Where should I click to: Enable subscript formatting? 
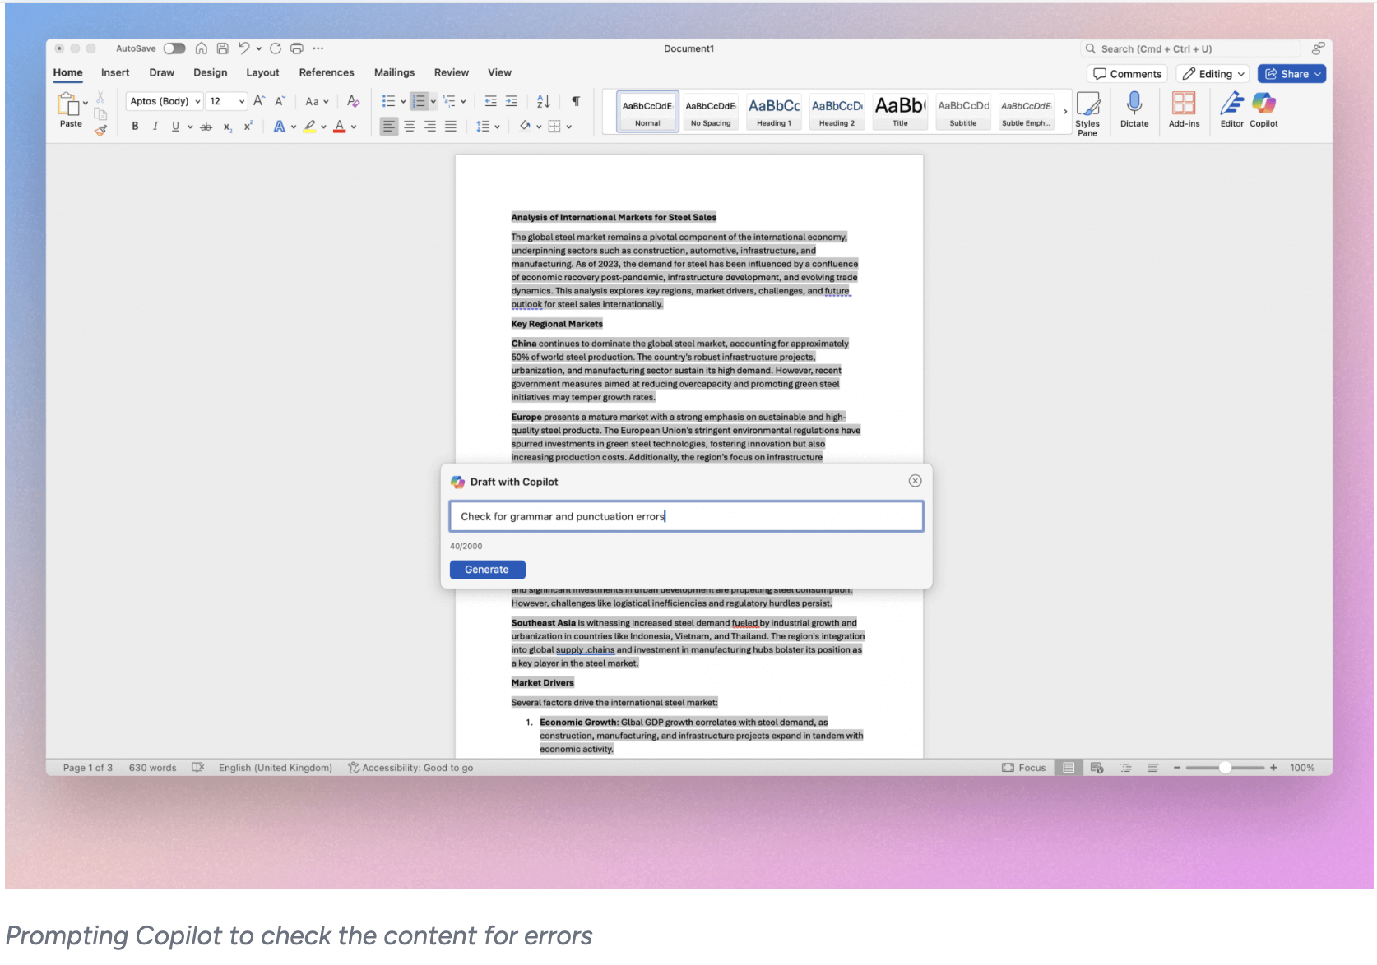[x=227, y=127]
